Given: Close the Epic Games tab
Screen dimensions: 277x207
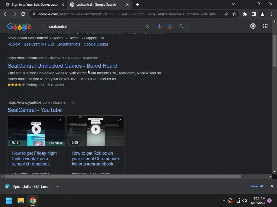Looking at the screenshot, I should coord(63,5).
